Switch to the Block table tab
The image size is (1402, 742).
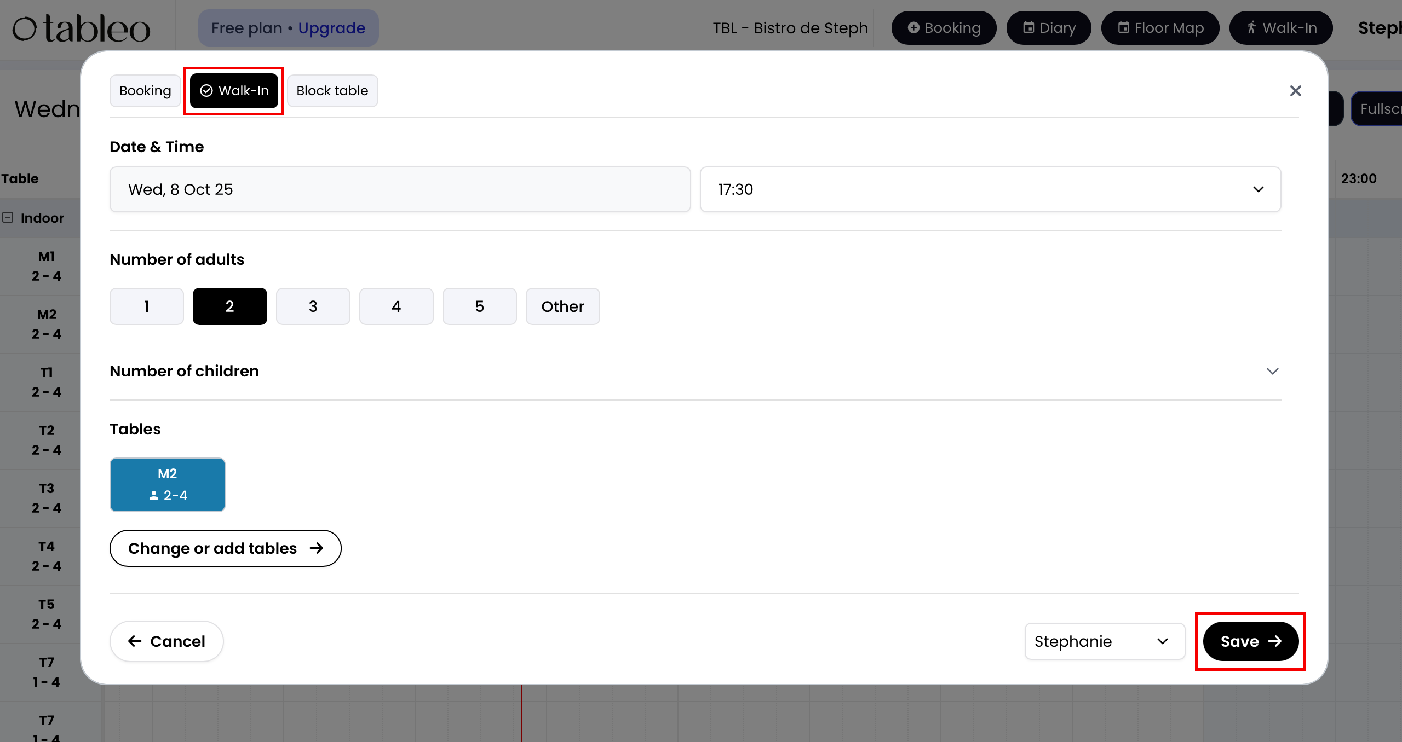[332, 91]
